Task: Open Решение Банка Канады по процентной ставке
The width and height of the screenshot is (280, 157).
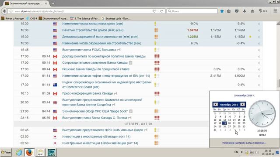Action: tap(96, 69)
